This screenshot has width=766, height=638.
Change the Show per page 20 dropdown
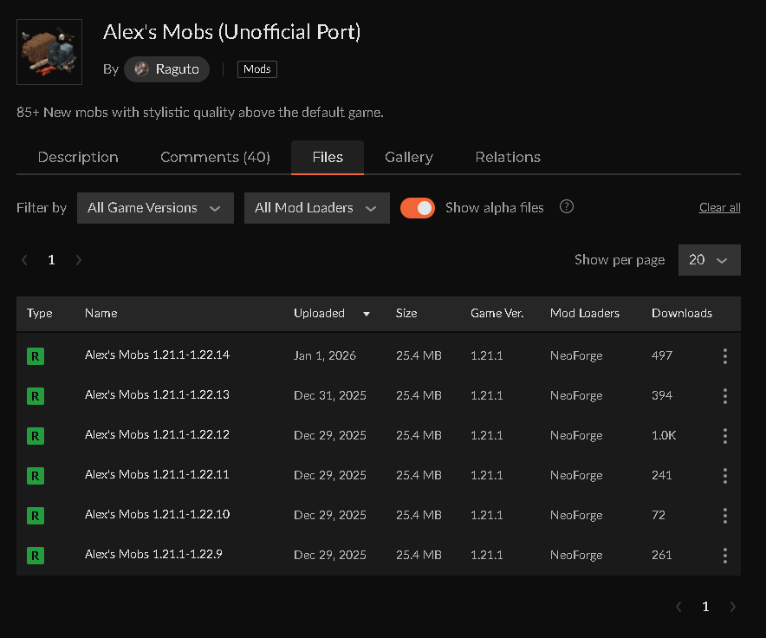(709, 260)
